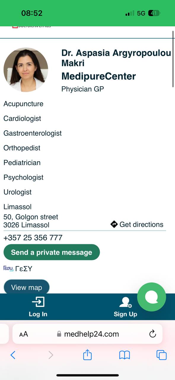Viewport: 175px width, 380px height.
Task: Open Safari share sheet icon
Action: pos(87,355)
